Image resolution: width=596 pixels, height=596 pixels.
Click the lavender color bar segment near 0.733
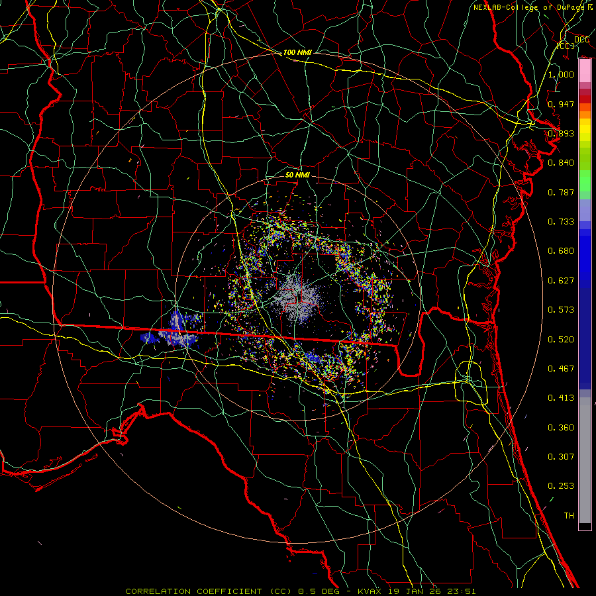point(585,212)
